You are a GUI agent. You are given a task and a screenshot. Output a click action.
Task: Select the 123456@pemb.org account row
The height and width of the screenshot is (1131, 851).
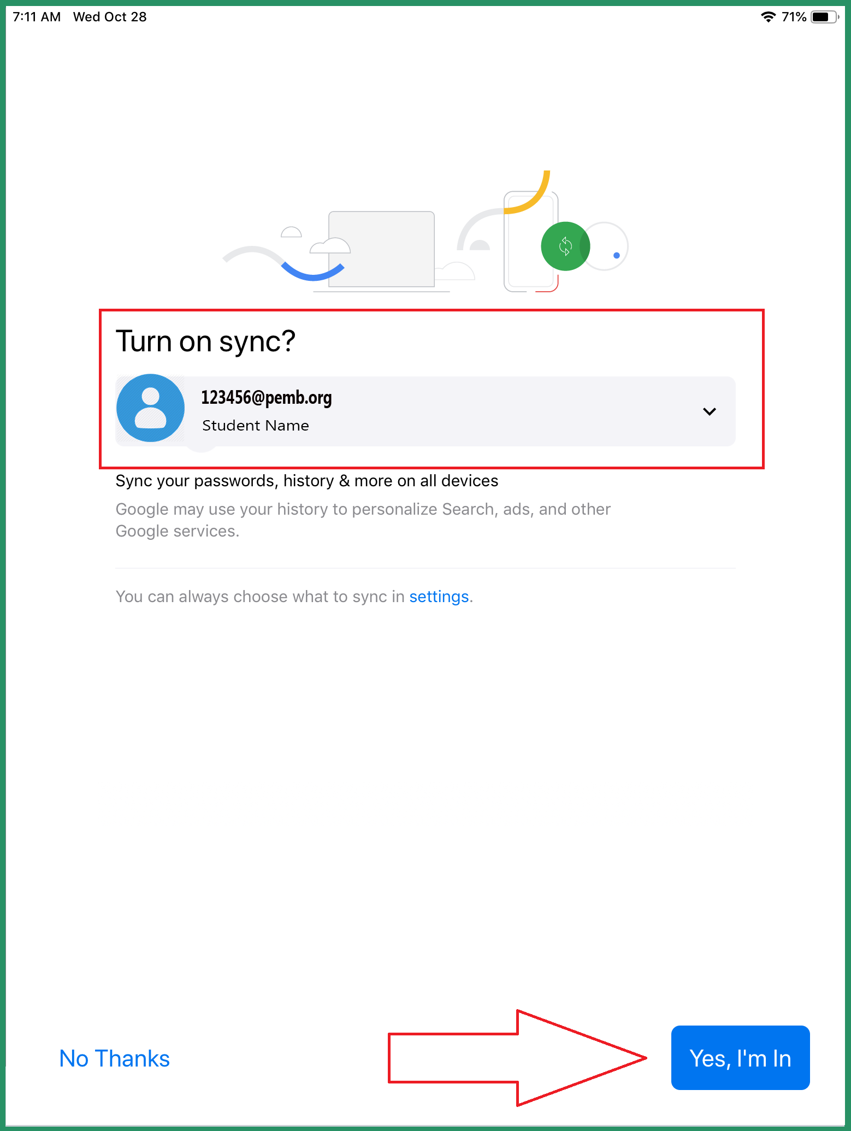pos(425,411)
